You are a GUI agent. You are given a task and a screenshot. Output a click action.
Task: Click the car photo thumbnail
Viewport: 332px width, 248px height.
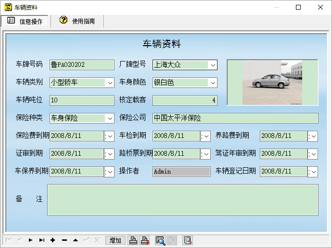click(x=272, y=83)
